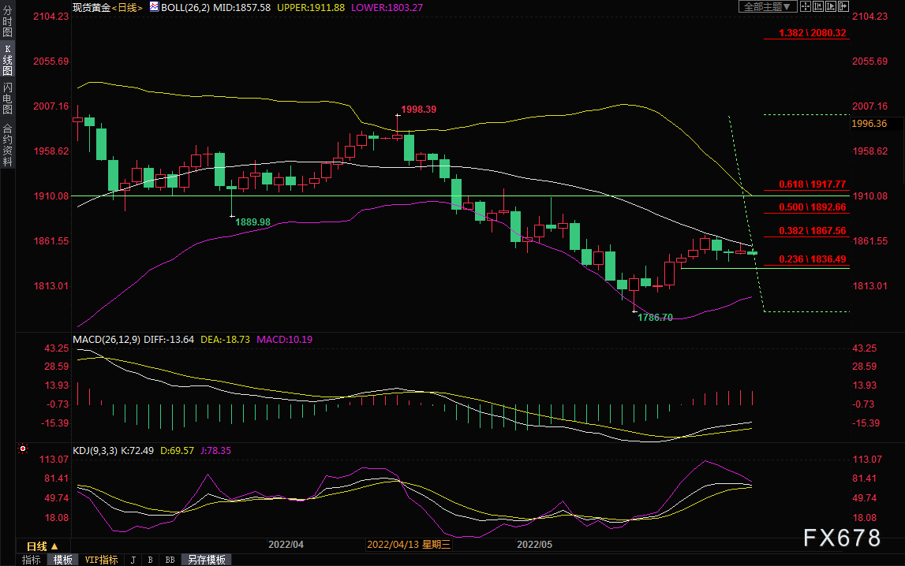
Task: Select the K线图 sidebar view
Action: 8,60
